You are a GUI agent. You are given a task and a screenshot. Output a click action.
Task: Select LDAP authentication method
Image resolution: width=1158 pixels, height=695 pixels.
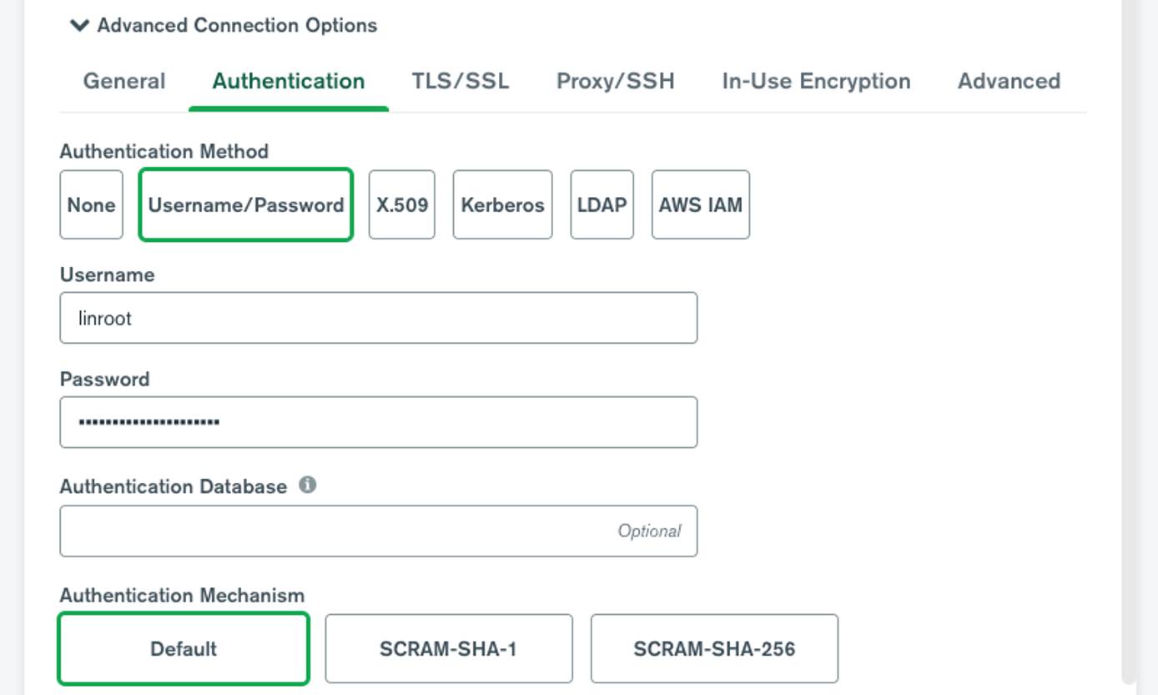tap(602, 204)
